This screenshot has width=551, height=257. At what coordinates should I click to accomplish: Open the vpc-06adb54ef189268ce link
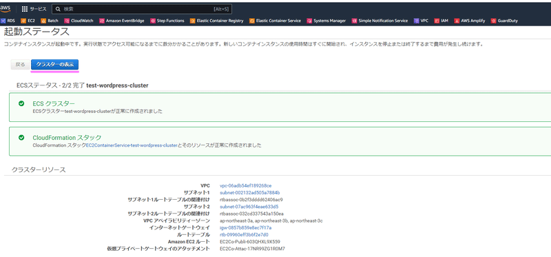point(246,185)
